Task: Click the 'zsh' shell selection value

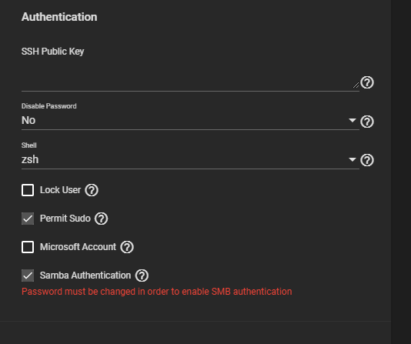Action: [x=30, y=159]
